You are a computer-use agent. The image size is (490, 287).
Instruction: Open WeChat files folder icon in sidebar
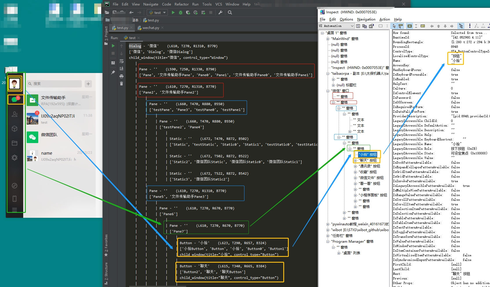tap(14, 143)
